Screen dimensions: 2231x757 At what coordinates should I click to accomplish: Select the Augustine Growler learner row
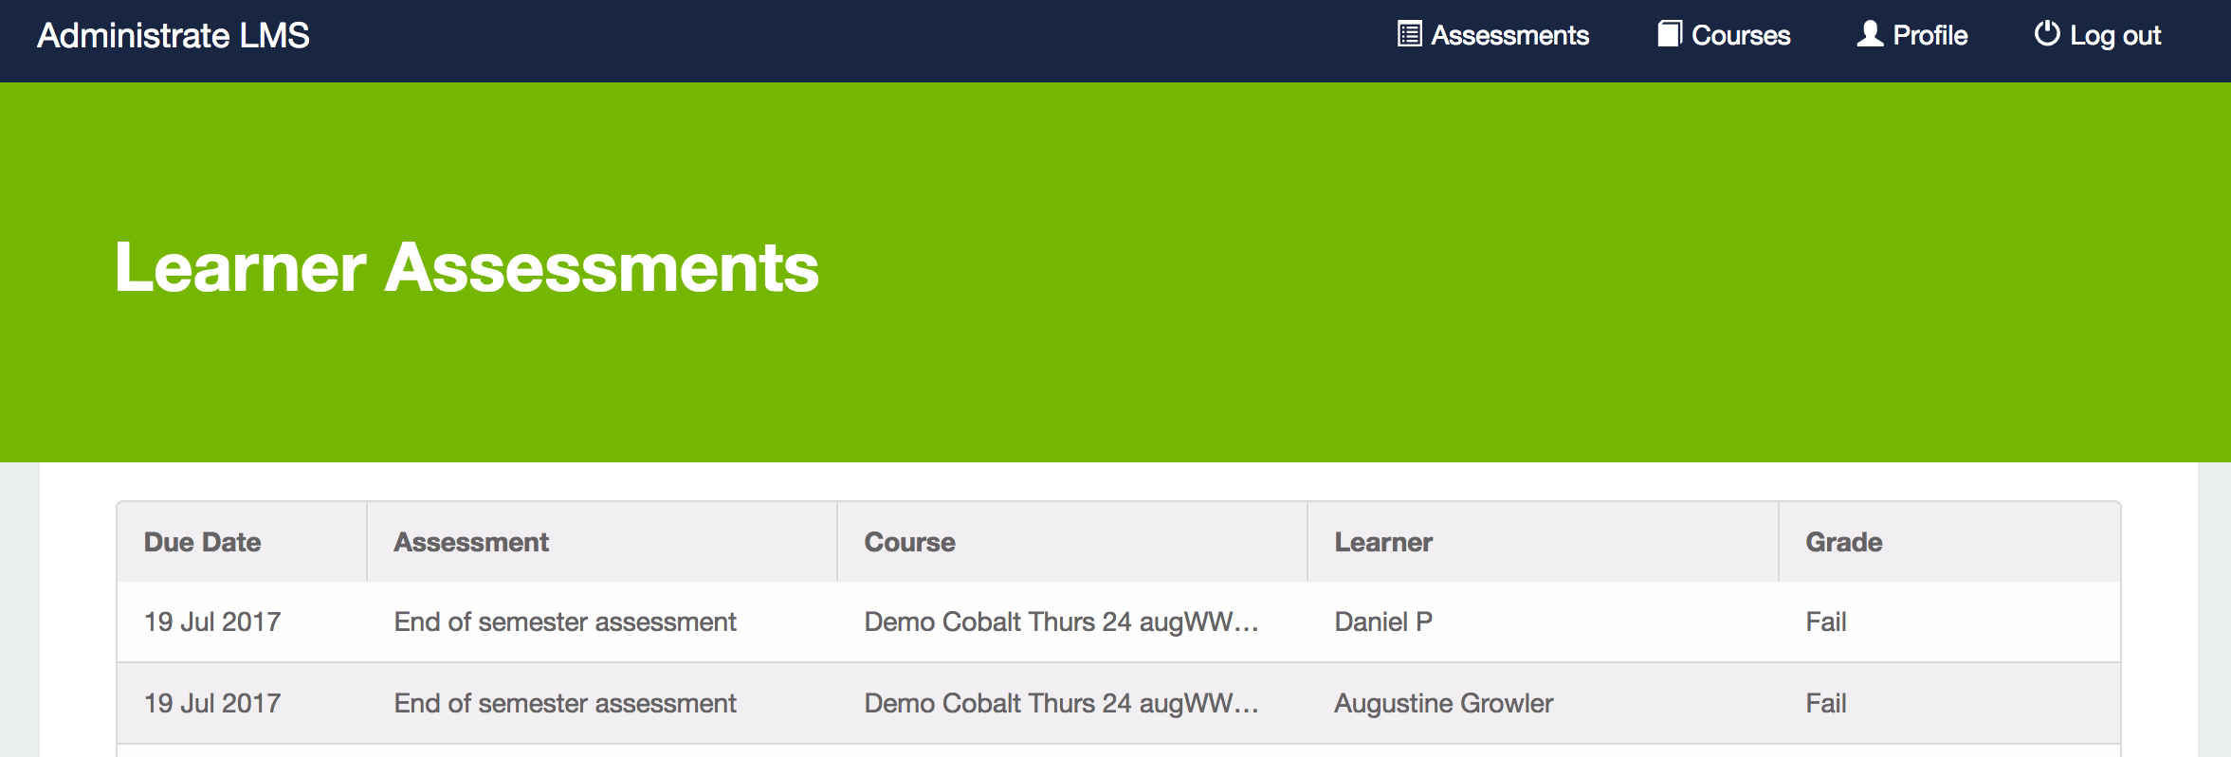[1119, 703]
